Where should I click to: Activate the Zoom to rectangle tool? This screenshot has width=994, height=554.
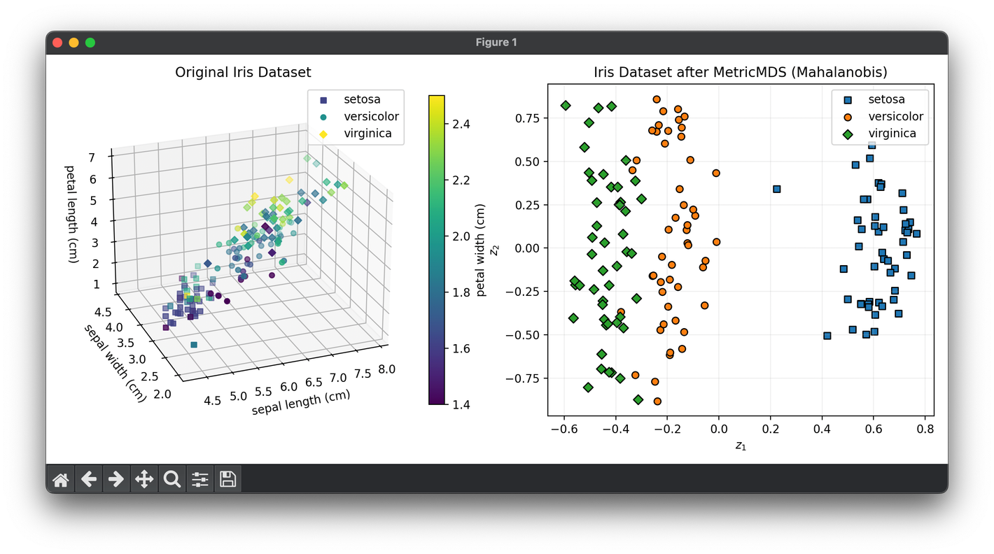pos(172,479)
